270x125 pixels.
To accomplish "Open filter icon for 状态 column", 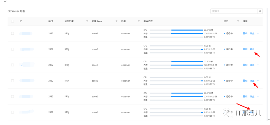I will pos(238,21).
